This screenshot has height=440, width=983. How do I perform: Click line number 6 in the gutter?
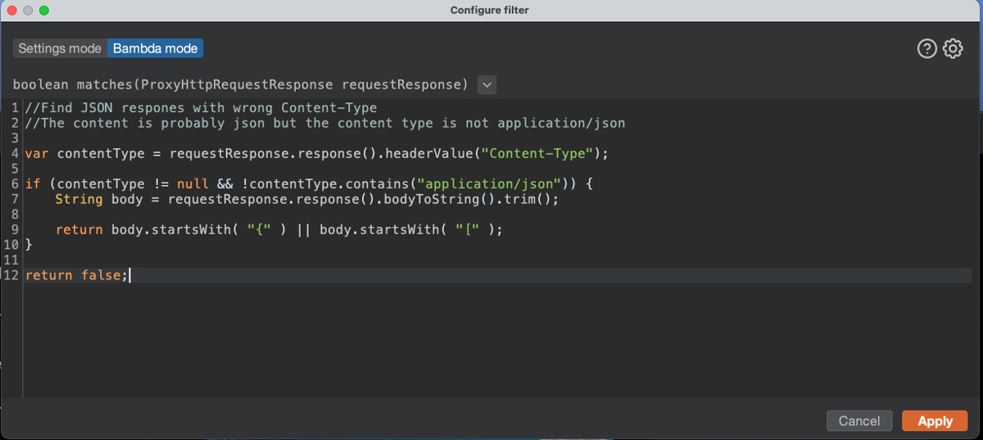coord(15,184)
